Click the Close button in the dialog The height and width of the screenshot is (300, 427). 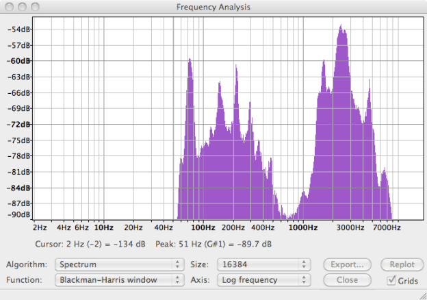(x=348, y=279)
